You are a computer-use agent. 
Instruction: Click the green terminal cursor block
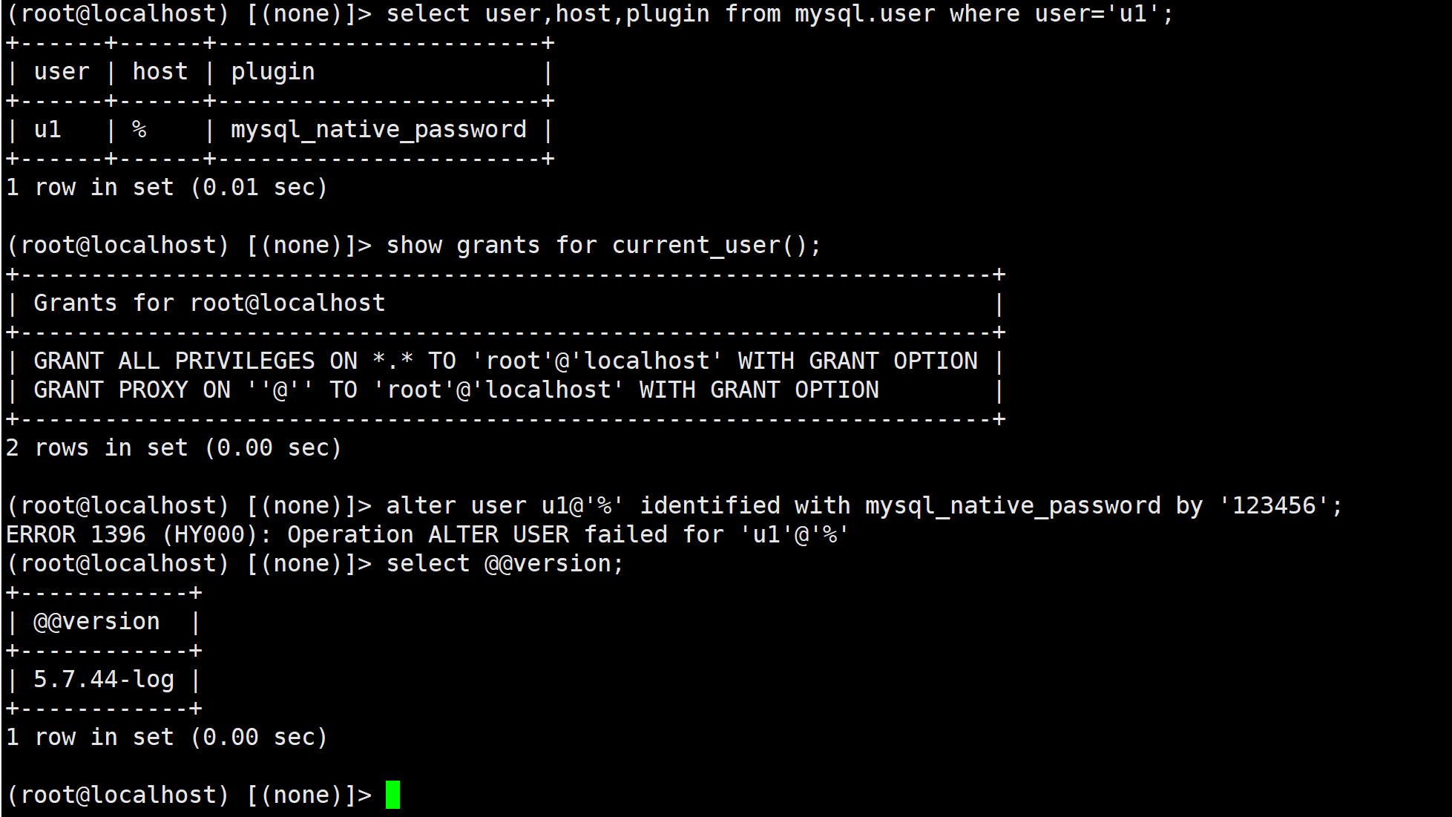392,795
